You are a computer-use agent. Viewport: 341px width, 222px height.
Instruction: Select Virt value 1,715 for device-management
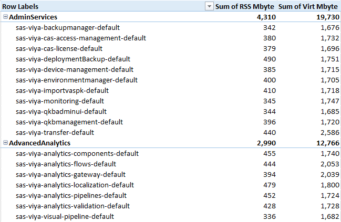330,70
